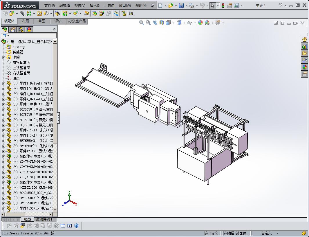Expand the 40X80X1200_HFS8-408 component

[x=3, y=188]
